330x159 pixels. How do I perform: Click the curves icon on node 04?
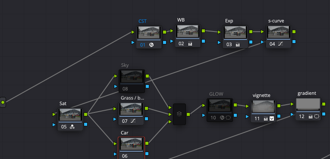[280, 44]
